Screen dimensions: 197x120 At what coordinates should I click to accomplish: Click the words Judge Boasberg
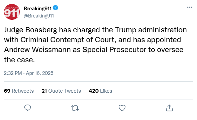30,30
